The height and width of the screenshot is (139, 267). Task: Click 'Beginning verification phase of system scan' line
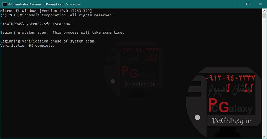(48, 41)
